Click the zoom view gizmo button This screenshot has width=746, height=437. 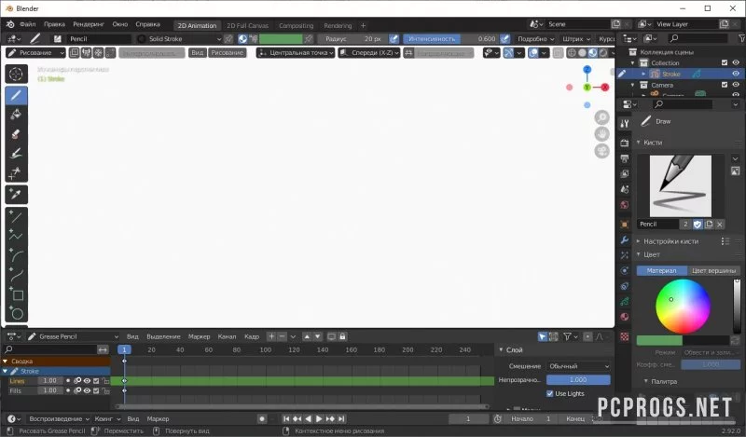[601, 117]
